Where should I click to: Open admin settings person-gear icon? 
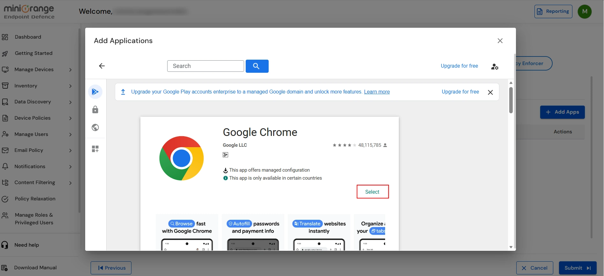(x=495, y=66)
